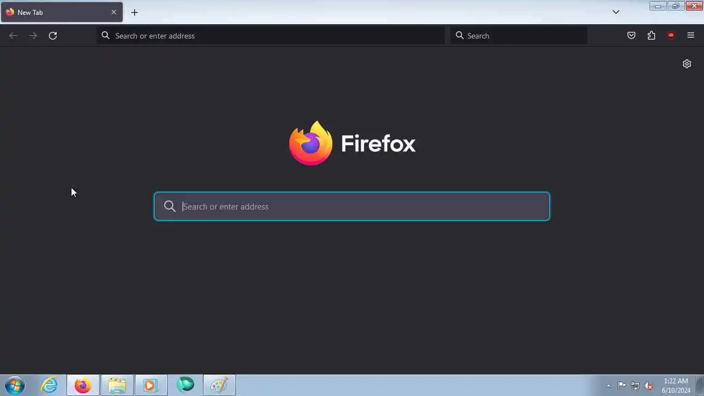Screen dimensions: 704x396
Task: Restore down the Firefox window
Action: click(x=676, y=6)
